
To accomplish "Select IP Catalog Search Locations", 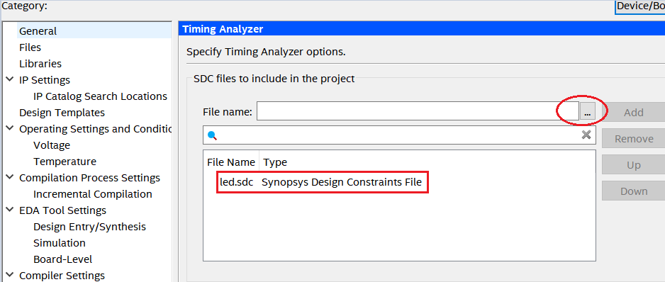I will click(100, 96).
